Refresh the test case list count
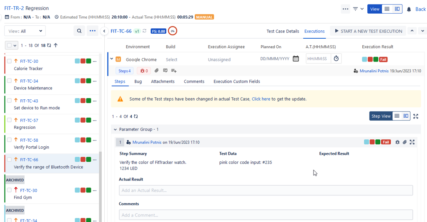Screen dimensions: 427x222 (x=49, y=45)
